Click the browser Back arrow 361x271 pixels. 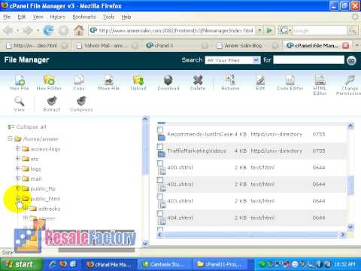pos(8,31)
